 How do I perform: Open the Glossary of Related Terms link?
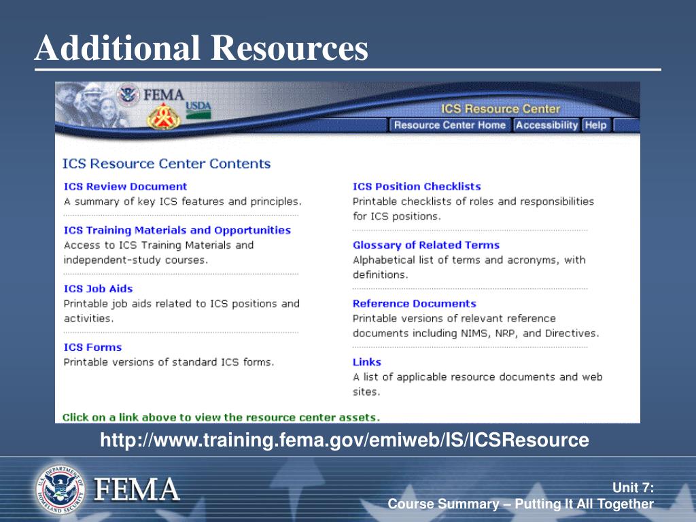(x=425, y=245)
